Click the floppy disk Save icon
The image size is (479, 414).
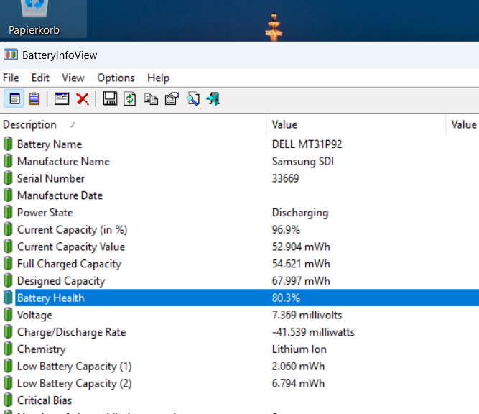click(110, 98)
